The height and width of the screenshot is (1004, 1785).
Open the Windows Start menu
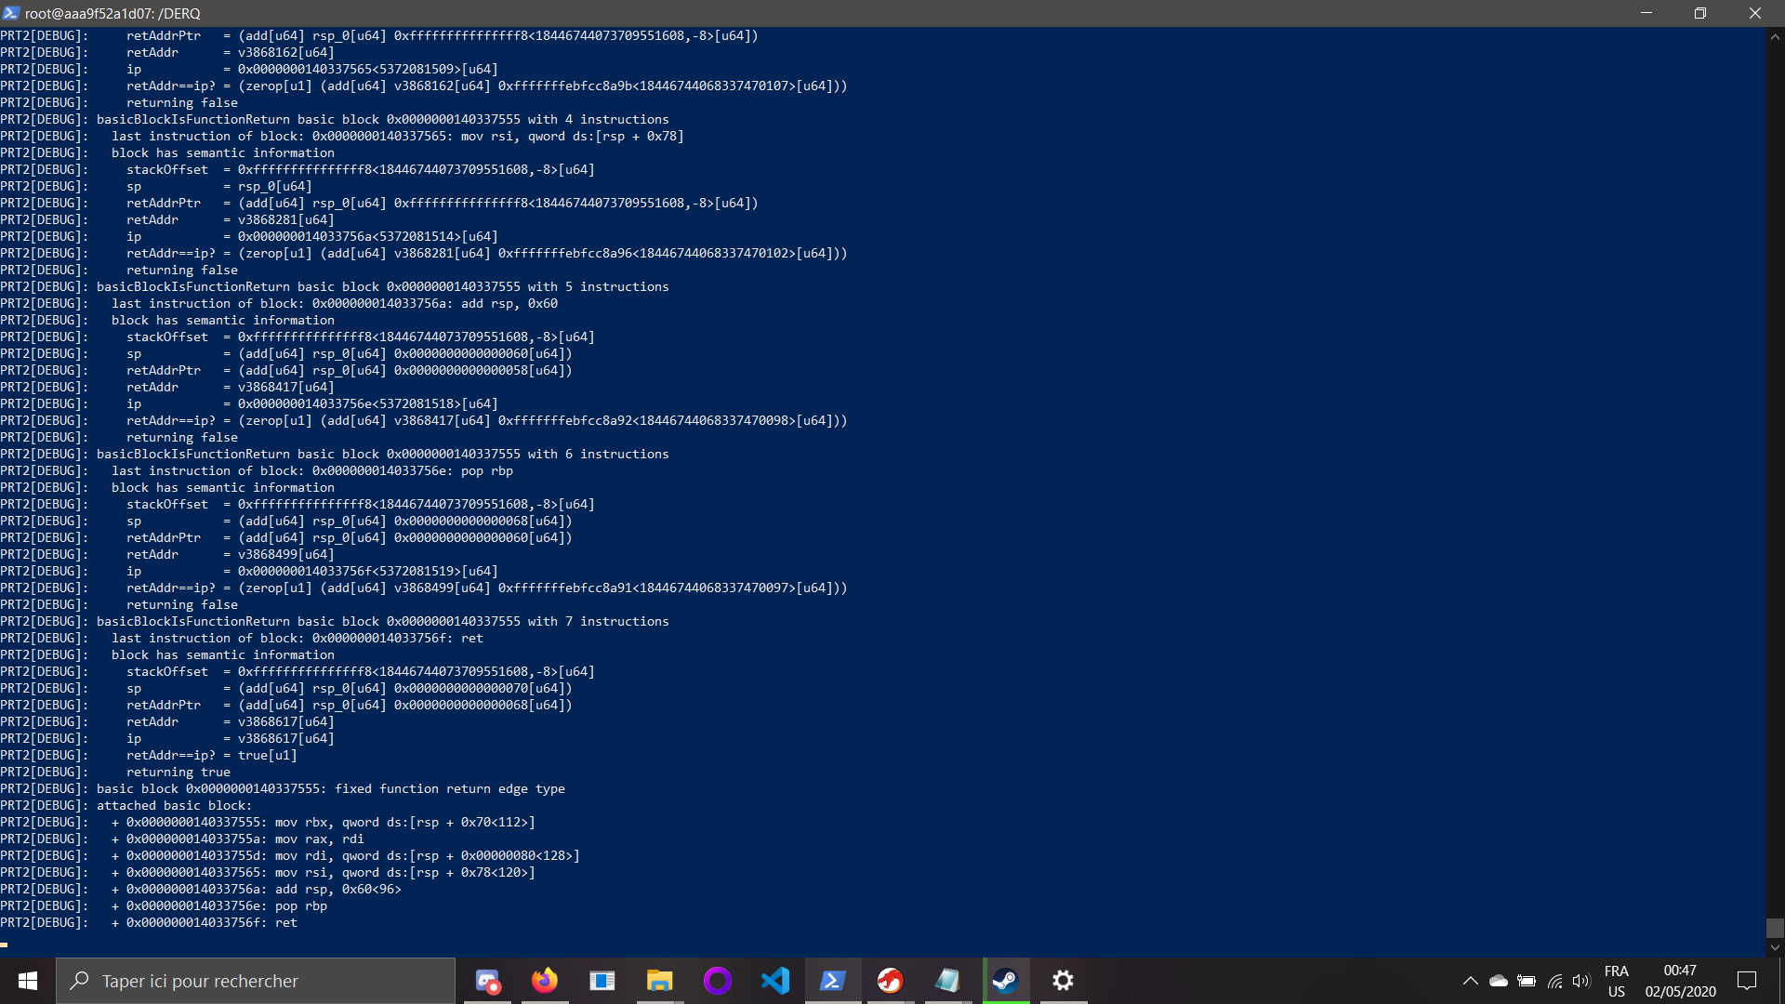pos(27,980)
